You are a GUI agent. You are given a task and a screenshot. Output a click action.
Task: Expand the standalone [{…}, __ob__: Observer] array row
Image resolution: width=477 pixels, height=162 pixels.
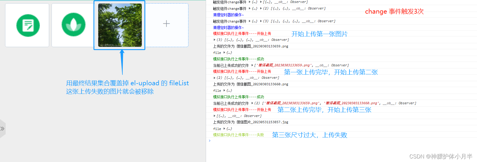214,116
